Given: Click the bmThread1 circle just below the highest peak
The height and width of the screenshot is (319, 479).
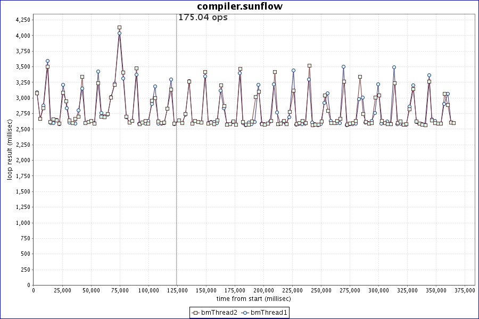Looking at the screenshot, I should (x=119, y=33).
